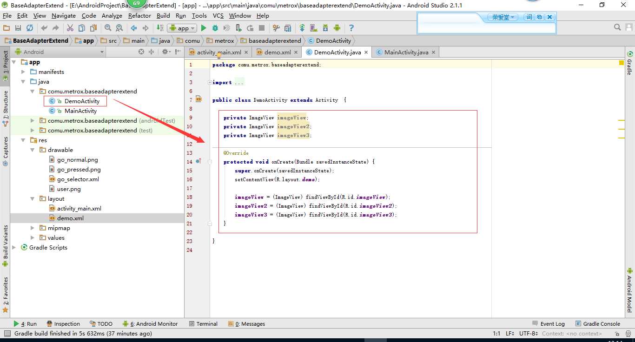Switch to the activity_main.xml editor tab

[x=219, y=52]
